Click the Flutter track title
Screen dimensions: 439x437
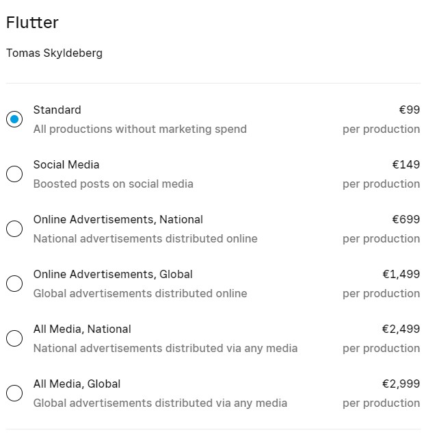coord(32,23)
